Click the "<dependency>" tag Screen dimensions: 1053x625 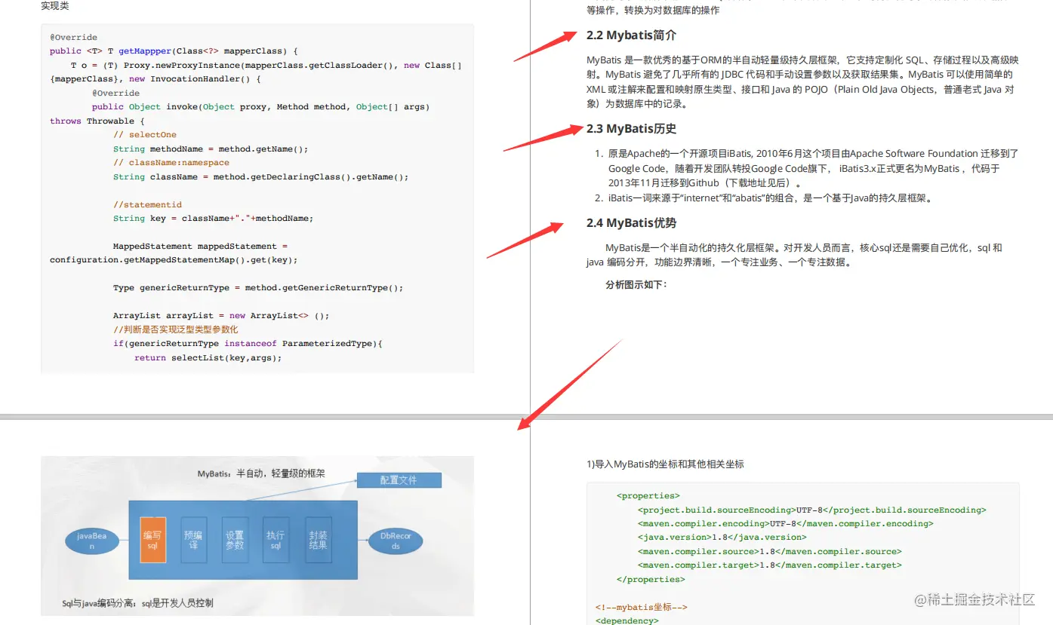point(627,620)
